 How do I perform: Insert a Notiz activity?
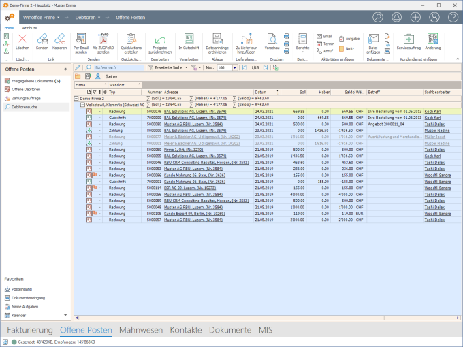click(346, 49)
